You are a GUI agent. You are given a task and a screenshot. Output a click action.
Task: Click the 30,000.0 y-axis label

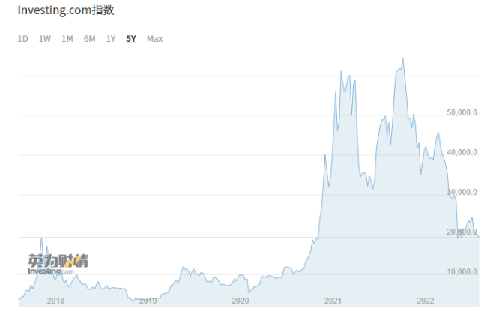pos(462,192)
